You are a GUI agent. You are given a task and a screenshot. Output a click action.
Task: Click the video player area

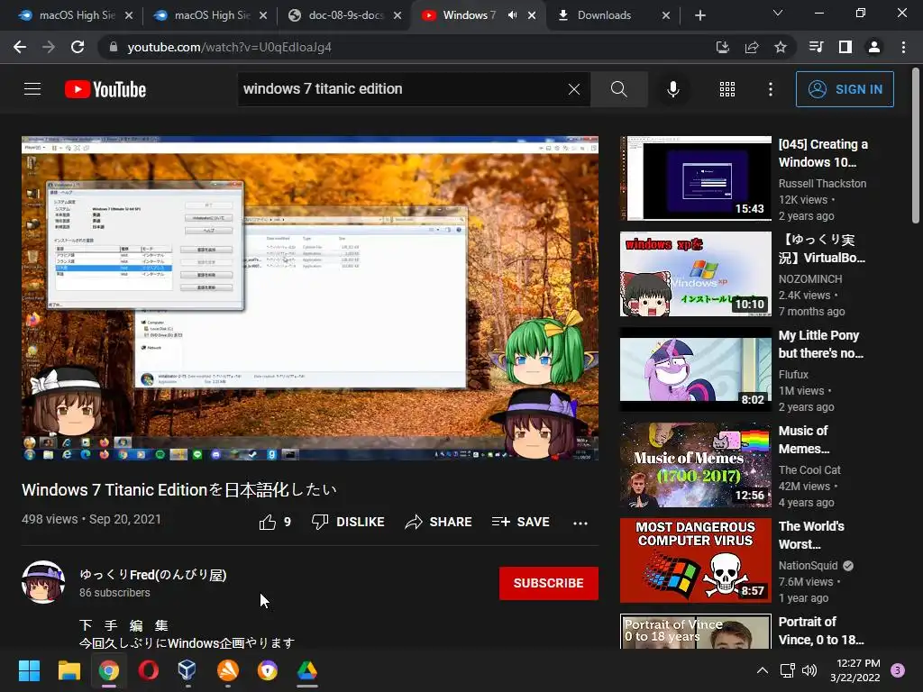[310, 298]
